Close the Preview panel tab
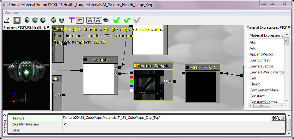The image size is (294, 139). coord(48,27)
